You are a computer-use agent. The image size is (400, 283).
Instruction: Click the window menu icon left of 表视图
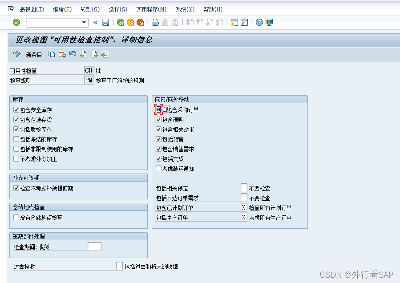point(11,9)
